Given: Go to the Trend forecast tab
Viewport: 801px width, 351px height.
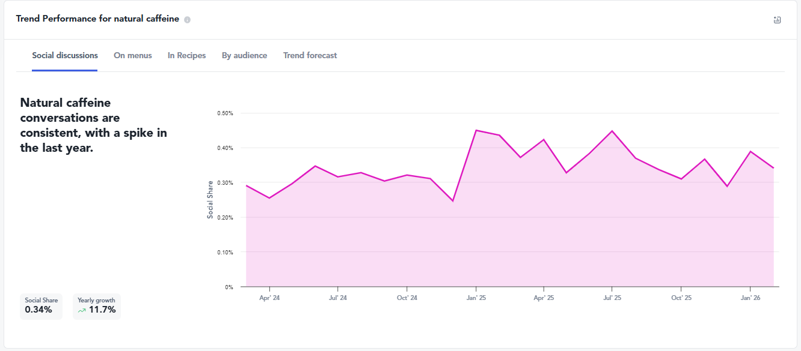Looking at the screenshot, I should tap(310, 55).
